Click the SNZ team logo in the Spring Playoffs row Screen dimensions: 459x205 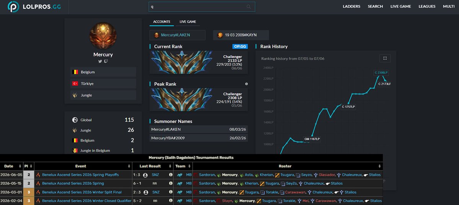145,175
